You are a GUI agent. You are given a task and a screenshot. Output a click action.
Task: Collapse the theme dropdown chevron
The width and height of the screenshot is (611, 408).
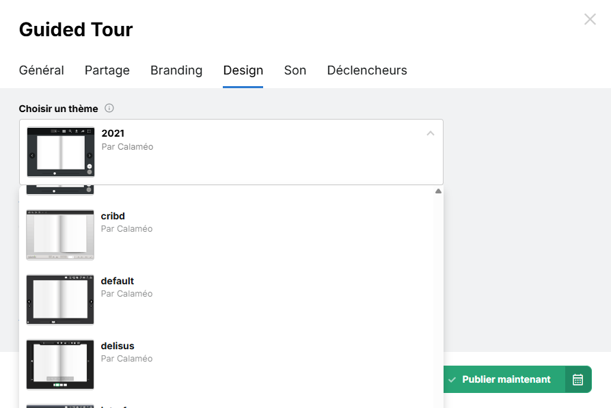[x=430, y=133]
